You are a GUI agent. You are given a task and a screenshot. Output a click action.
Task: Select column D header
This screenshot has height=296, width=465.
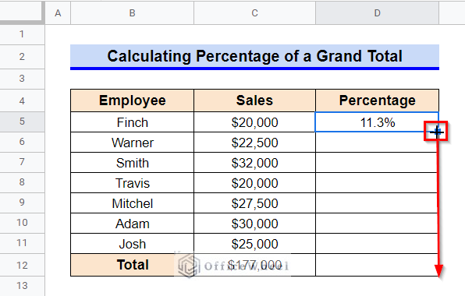point(377,13)
